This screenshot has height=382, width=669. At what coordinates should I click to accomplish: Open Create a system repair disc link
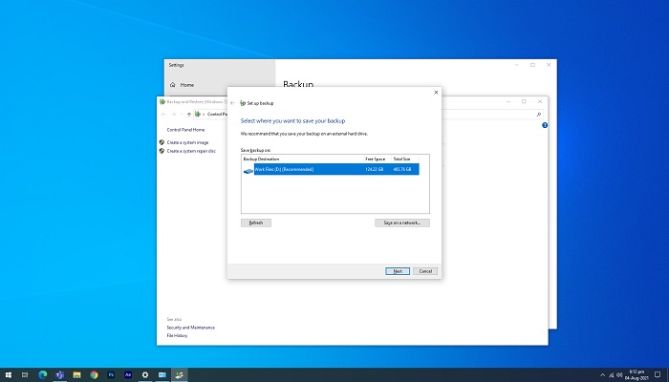point(191,151)
